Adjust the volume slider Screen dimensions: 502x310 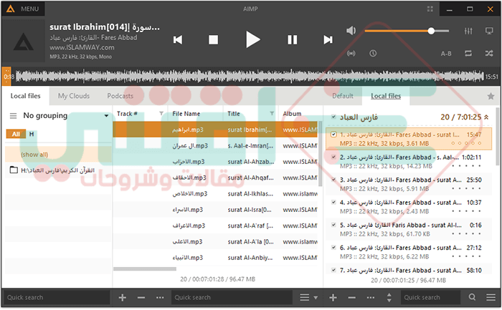click(407, 31)
